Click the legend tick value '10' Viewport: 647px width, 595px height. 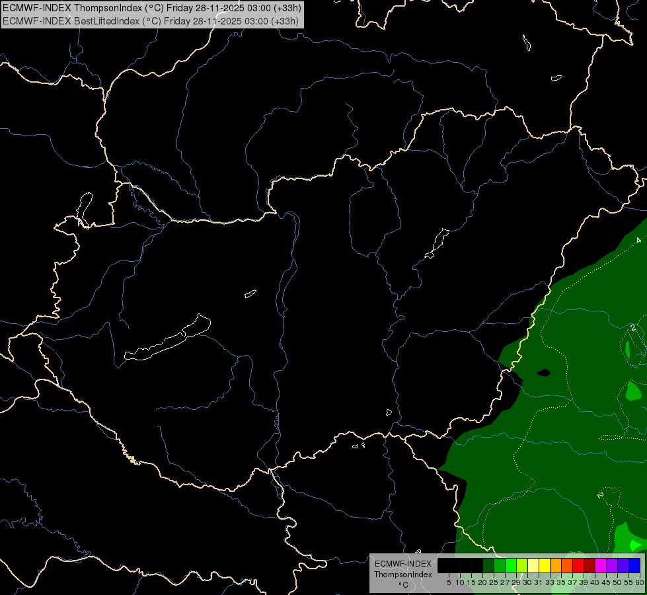460,582
